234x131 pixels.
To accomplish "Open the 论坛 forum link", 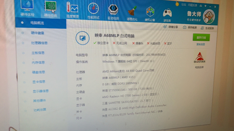I will click(x=184, y=5).
